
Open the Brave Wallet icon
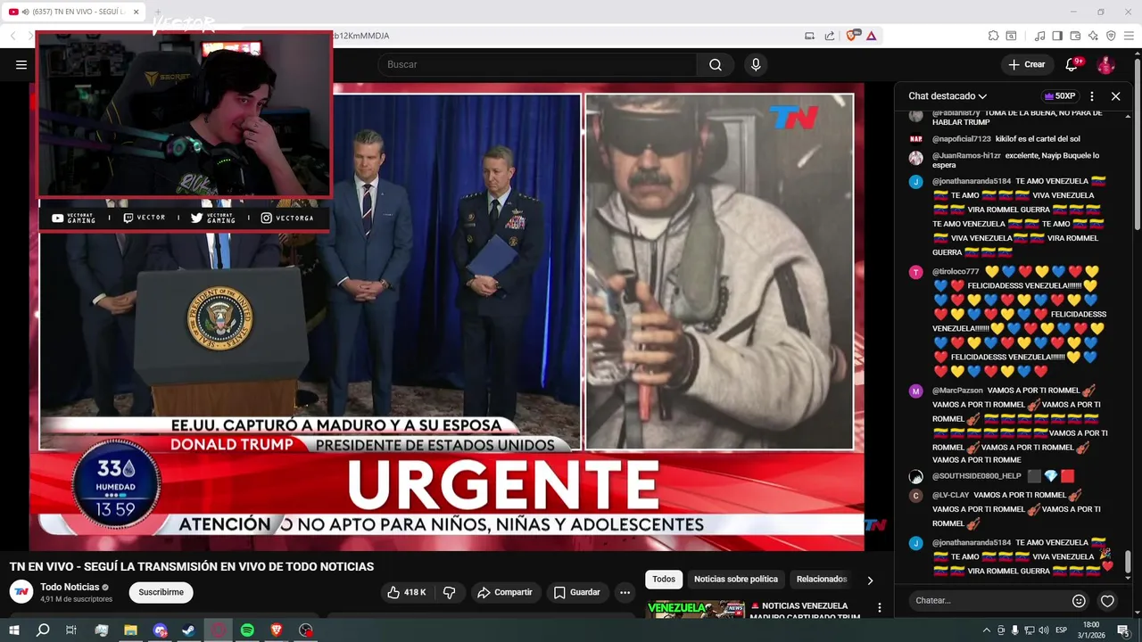(x=1075, y=36)
